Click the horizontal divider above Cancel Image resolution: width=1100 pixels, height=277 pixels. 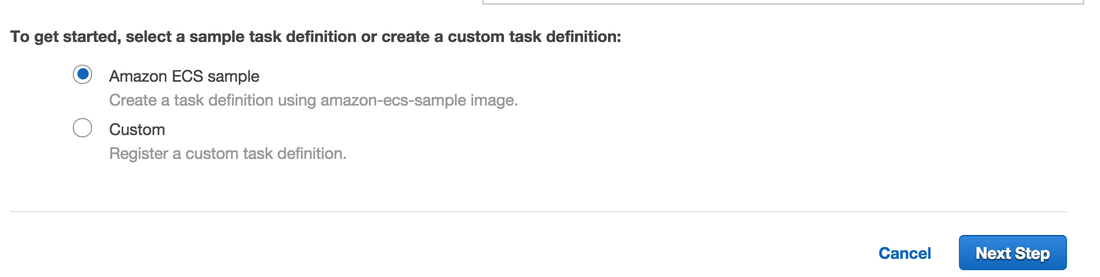538,212
